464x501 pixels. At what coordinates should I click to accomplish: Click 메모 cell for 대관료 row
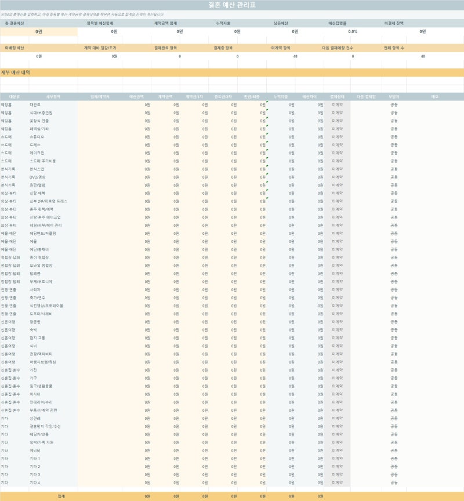(x=435, y=105)
